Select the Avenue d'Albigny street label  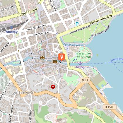coord(101,20)
